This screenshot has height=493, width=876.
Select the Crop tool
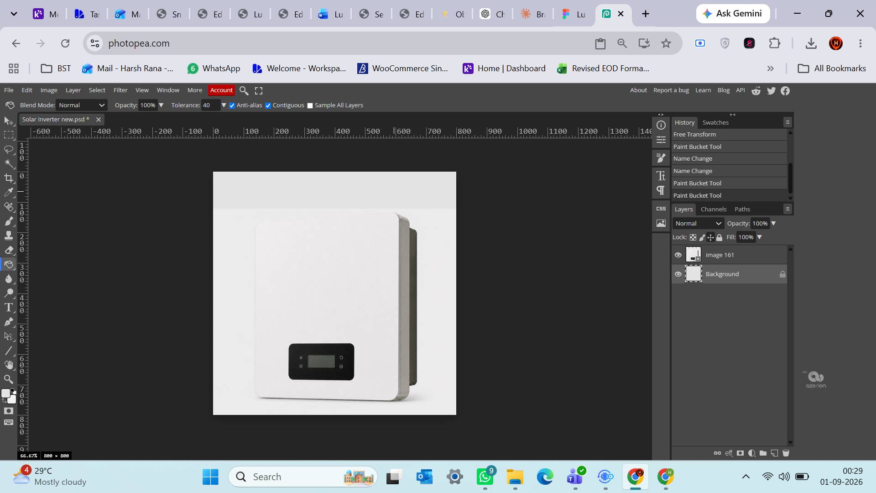coord(9,178)
